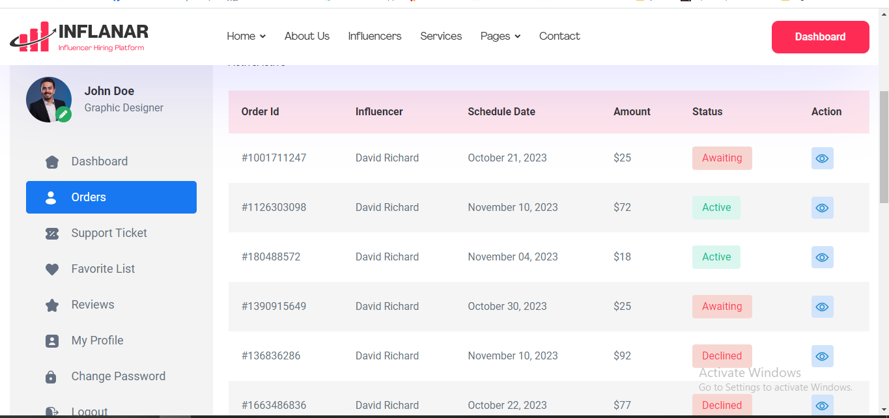Open the Influencers menu item

tap(374, 36)
